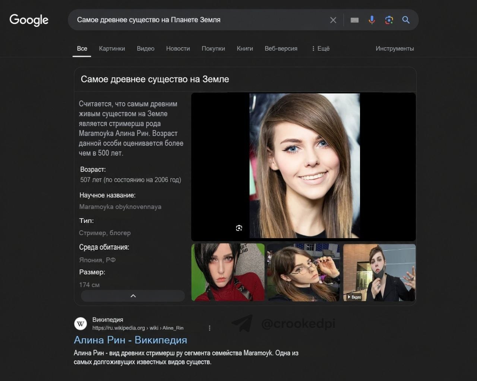
Task: Click the heading Самое древнее существо на Земле
Action: click(x=155, y=79)
